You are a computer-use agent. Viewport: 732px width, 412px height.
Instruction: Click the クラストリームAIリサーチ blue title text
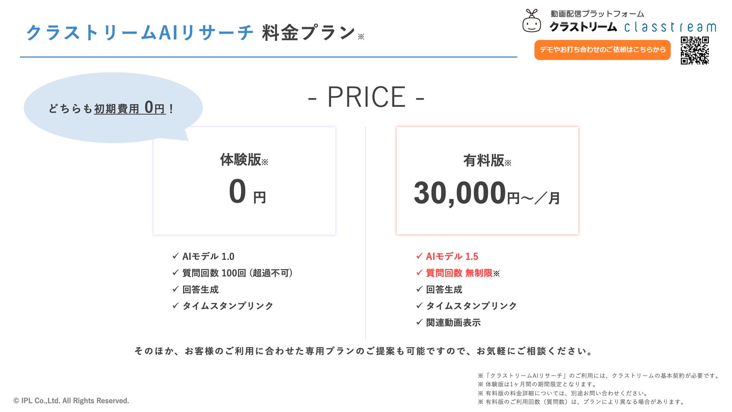click(x=140, y=33)
